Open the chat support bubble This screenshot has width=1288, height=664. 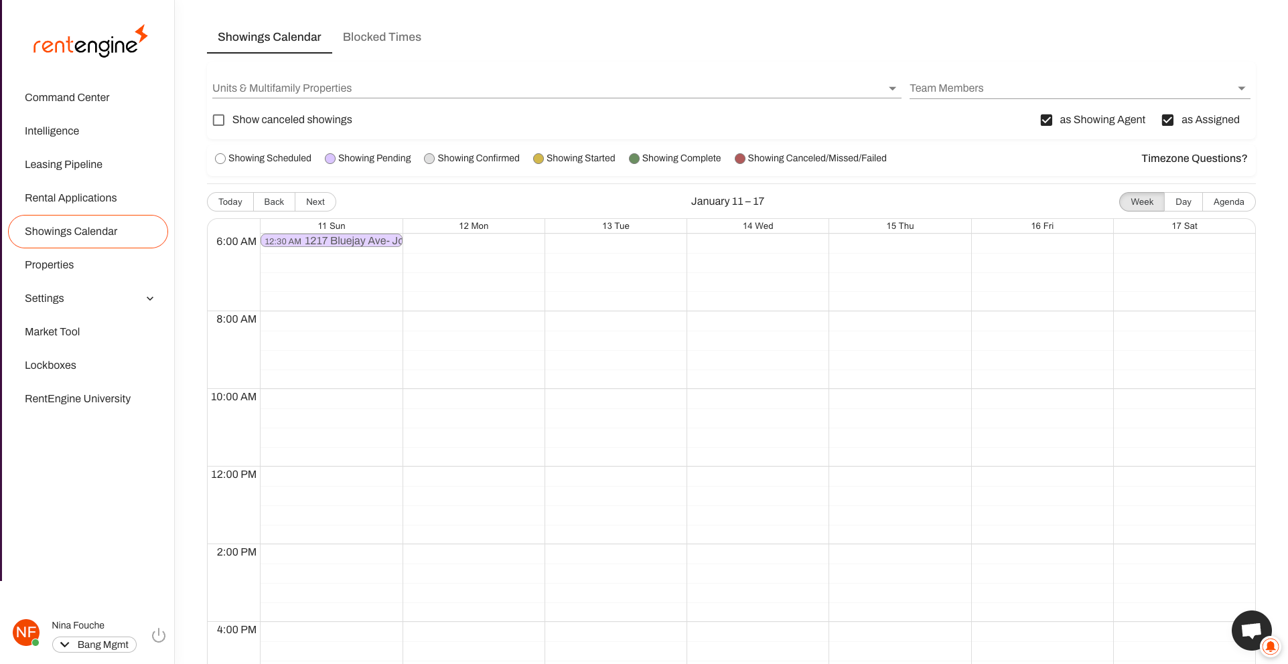[x=1250, y=630]
